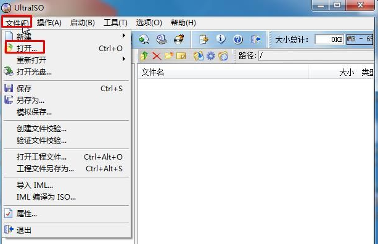
Task: Click the Mount to virtual drive icon
Action: pos(162,39)
